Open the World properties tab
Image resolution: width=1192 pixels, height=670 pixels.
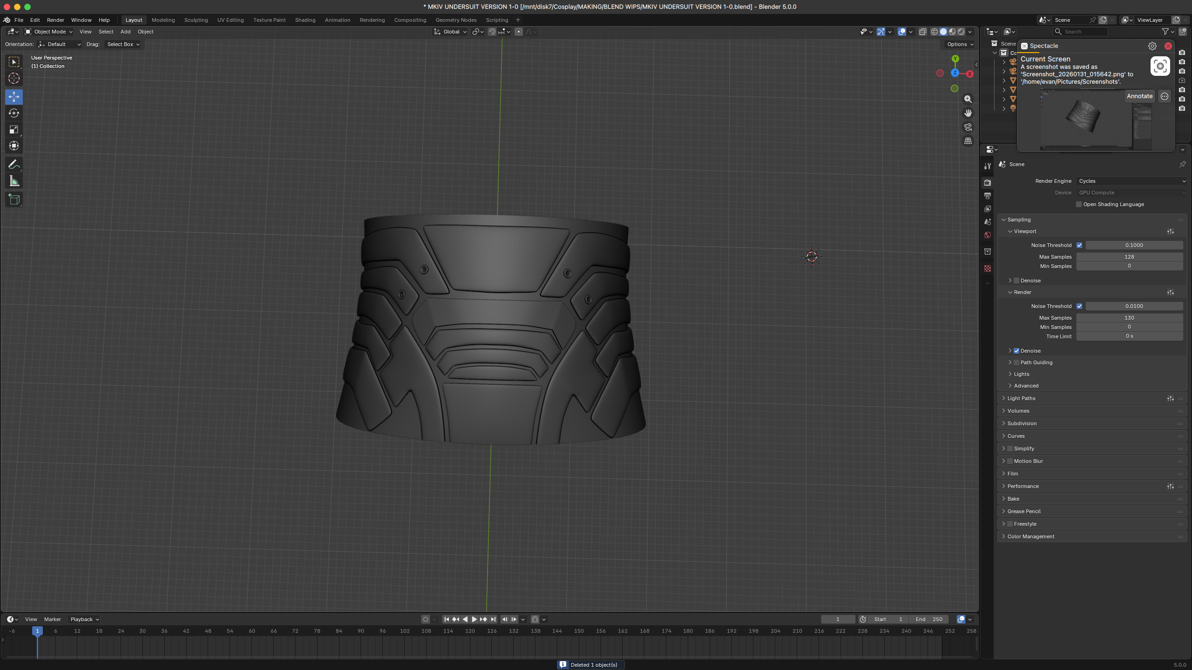pos(987,235)
